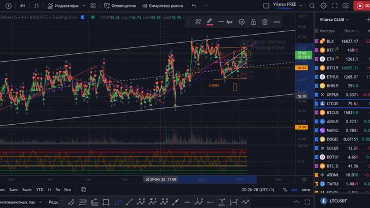Select the 5л range
The image size is (370, 208).
pos(58,190)
